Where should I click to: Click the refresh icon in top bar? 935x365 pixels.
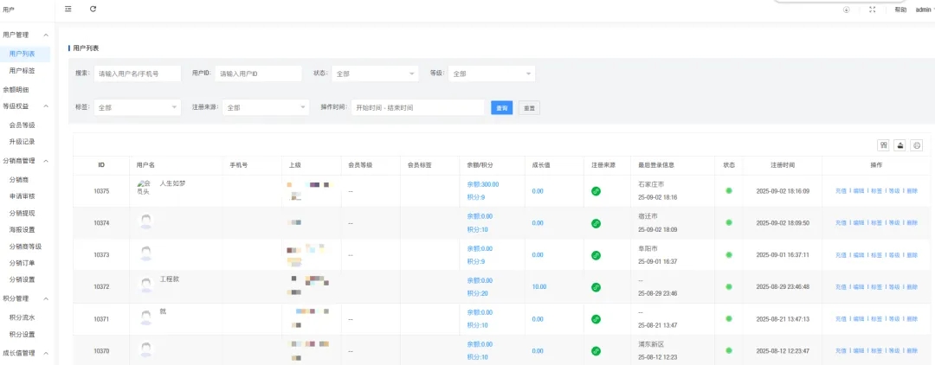click(x=93, y=9)
